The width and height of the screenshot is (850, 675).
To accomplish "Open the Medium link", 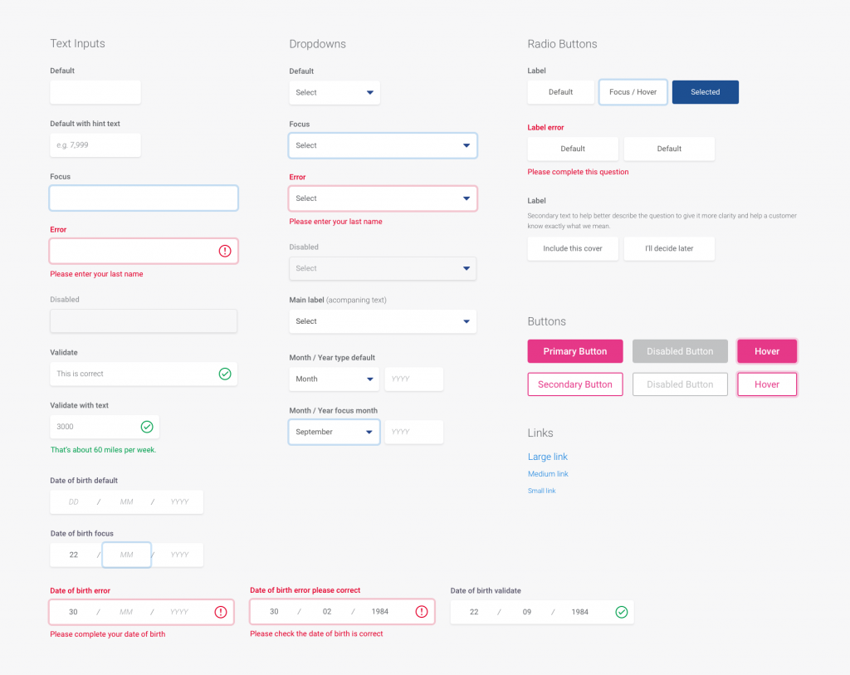I will (548, 473).
